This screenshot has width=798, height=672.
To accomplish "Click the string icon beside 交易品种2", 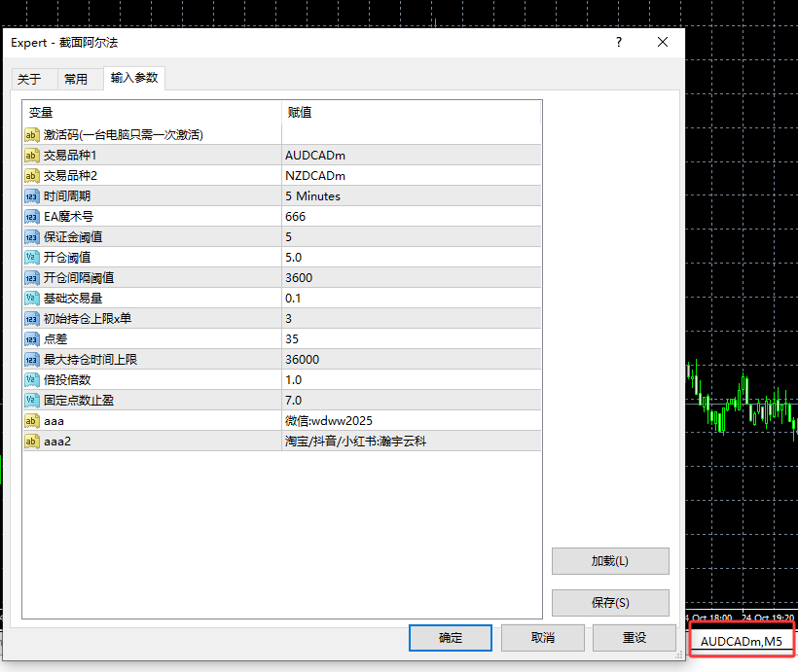I will pos(31,175).
